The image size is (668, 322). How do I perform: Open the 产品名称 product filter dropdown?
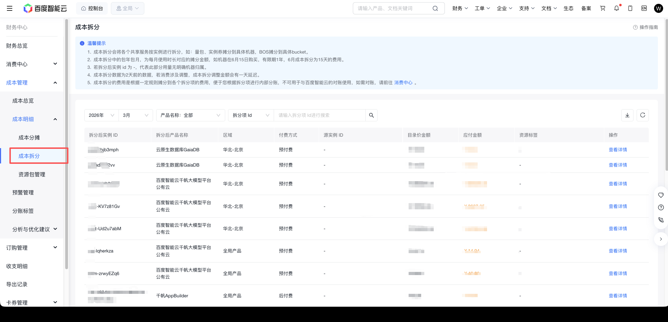point(190,115)
